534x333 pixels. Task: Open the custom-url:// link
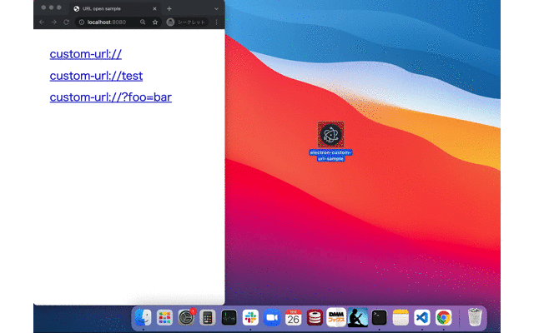pyautogui.click(x=85, y=54)
